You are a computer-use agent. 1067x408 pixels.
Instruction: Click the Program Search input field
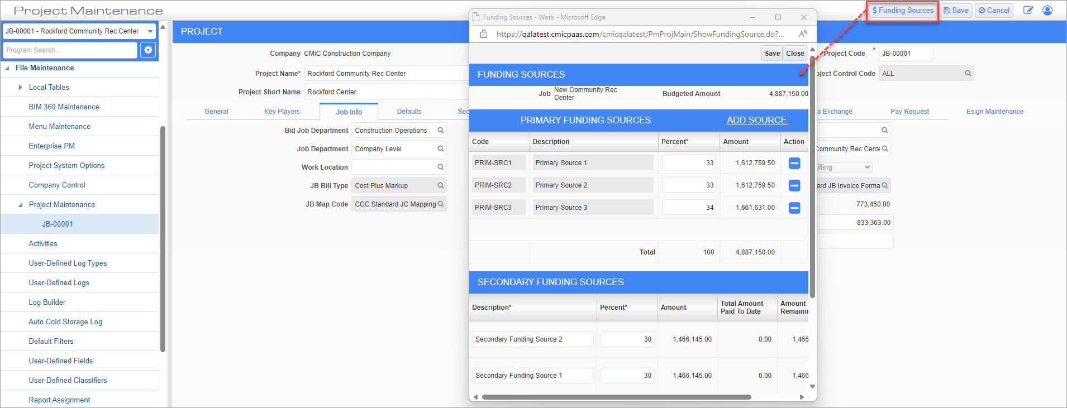70,50
